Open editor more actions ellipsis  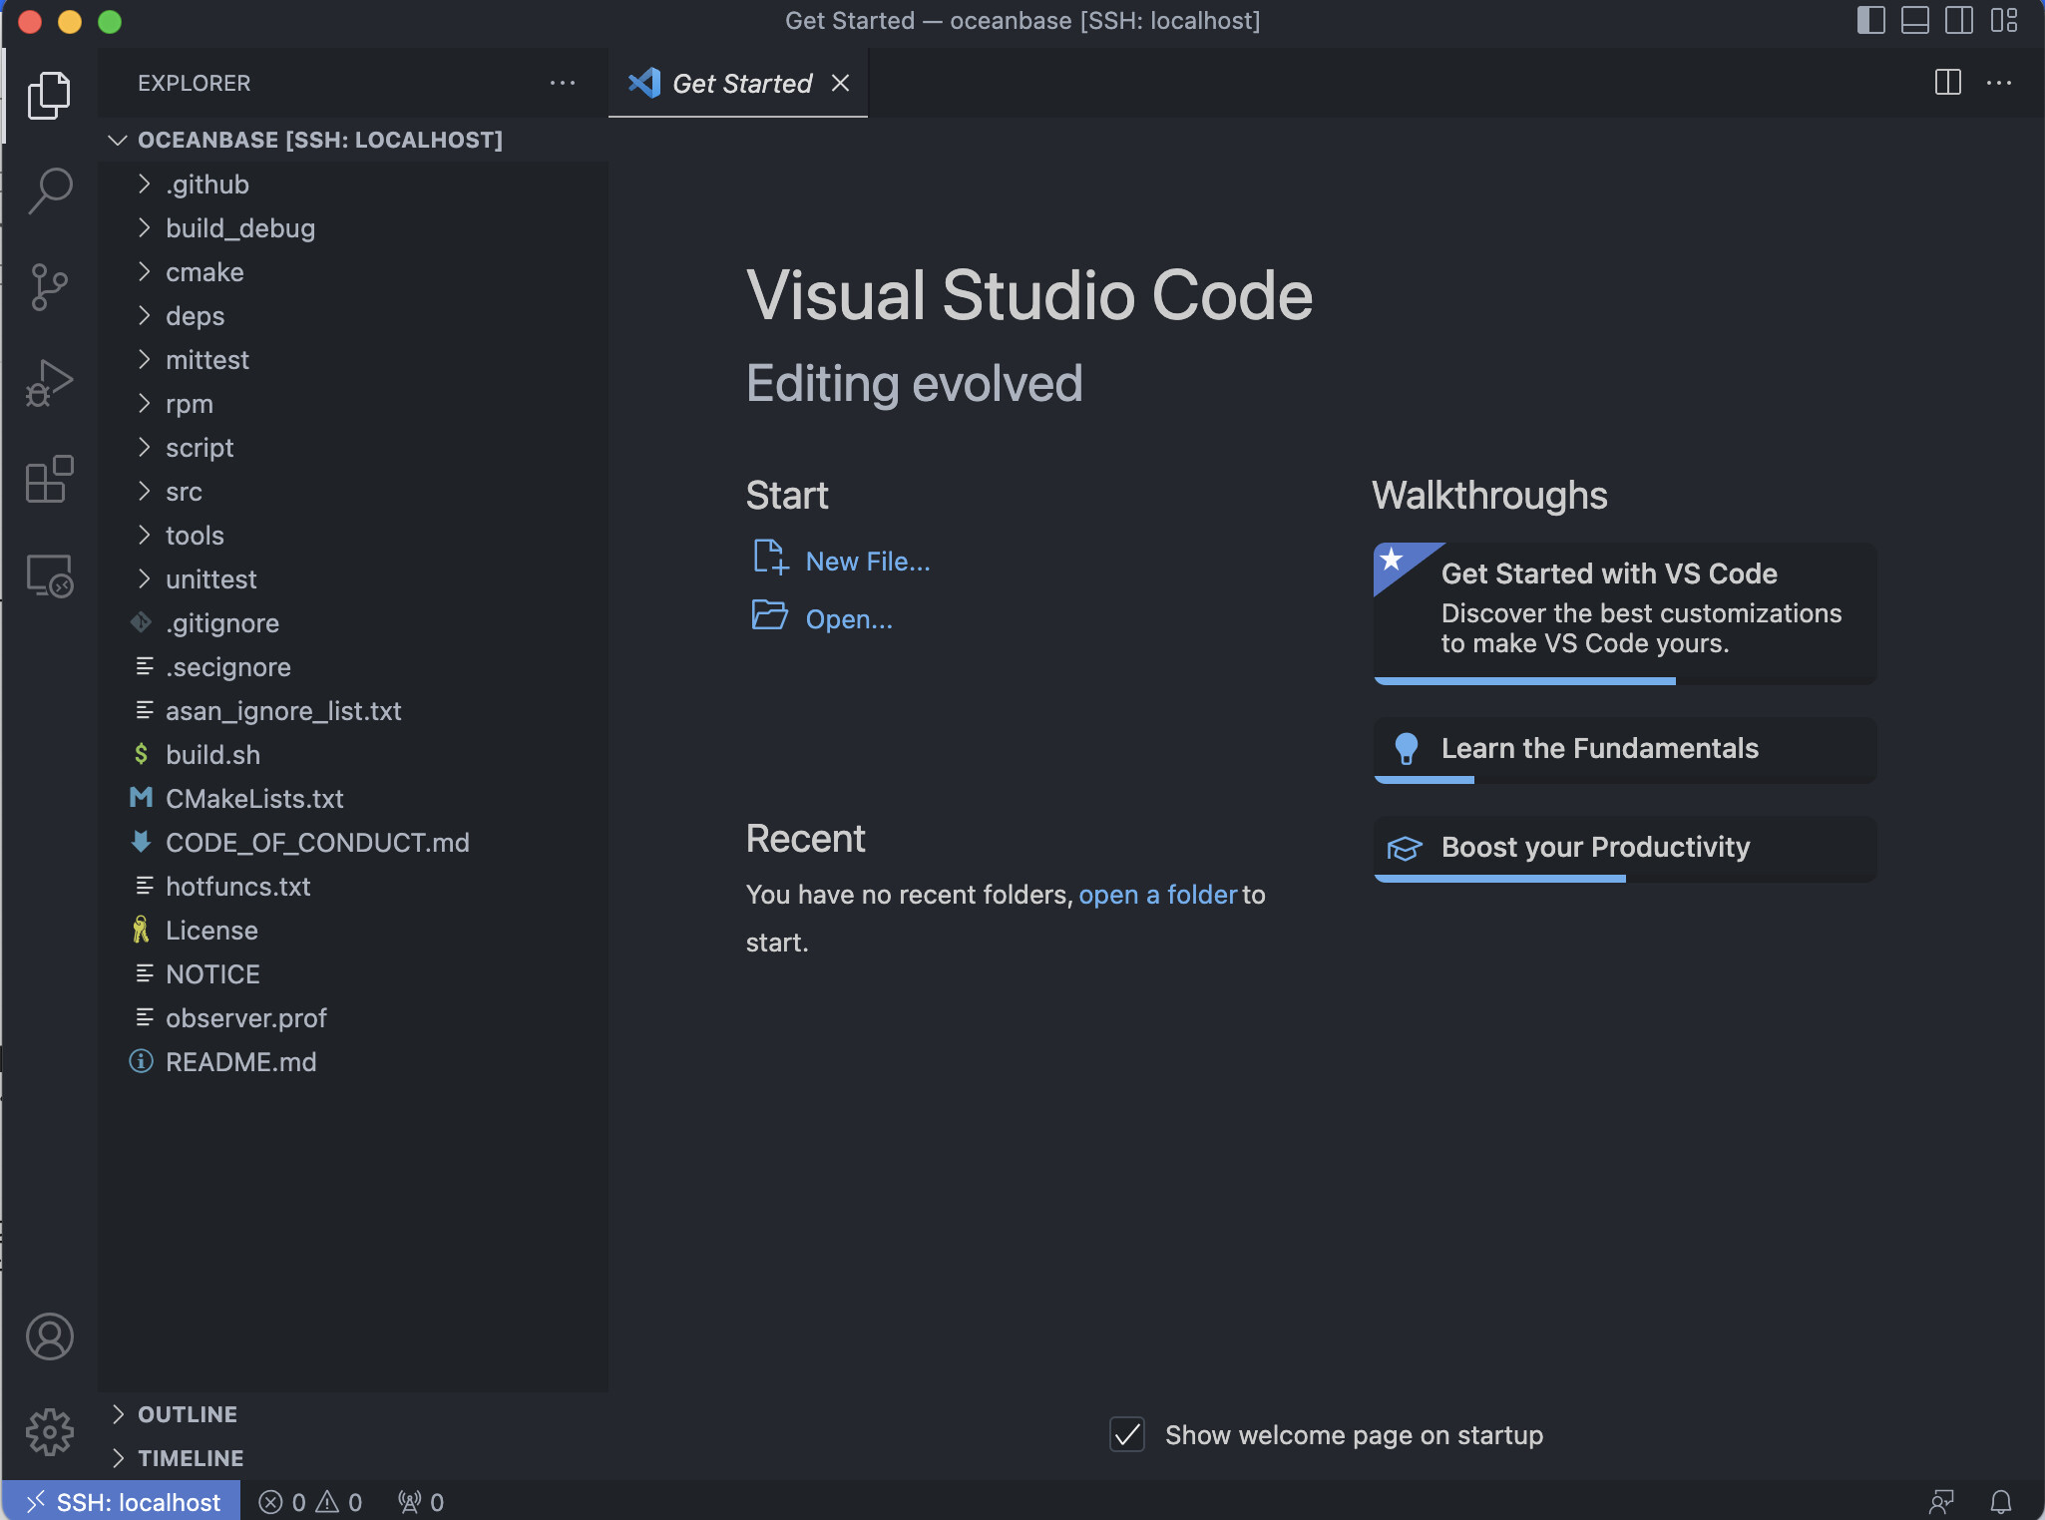[x=1999, y=83]
